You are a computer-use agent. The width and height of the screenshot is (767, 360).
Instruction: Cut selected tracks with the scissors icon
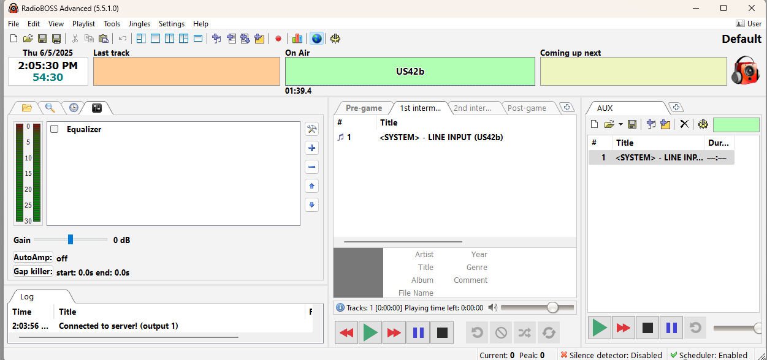[75, 39]
